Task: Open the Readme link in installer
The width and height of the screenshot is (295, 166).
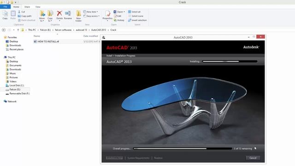Action: 158,158
